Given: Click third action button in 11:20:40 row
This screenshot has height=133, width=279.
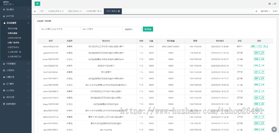Looking at the screenshot, I should point(265,46).
